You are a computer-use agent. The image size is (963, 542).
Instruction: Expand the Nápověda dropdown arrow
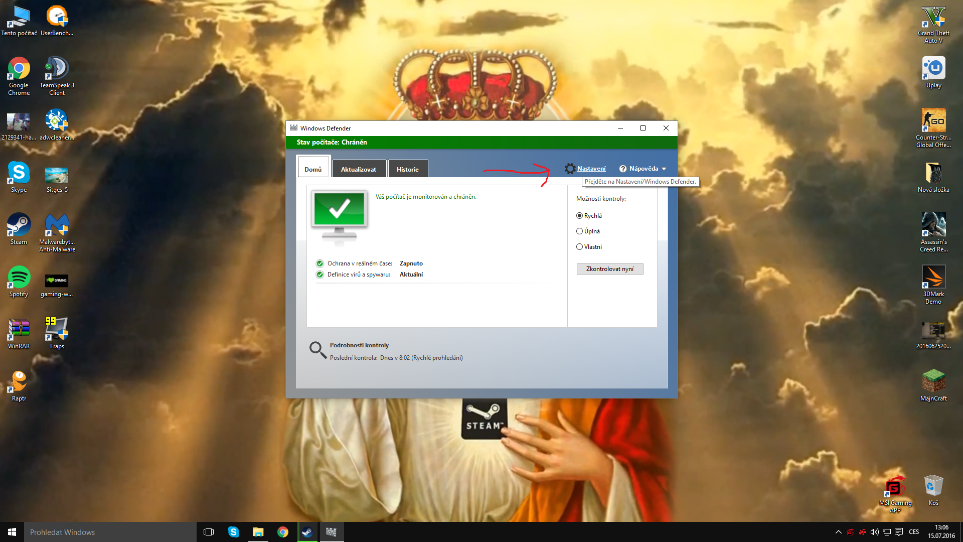tap(664, 169)
